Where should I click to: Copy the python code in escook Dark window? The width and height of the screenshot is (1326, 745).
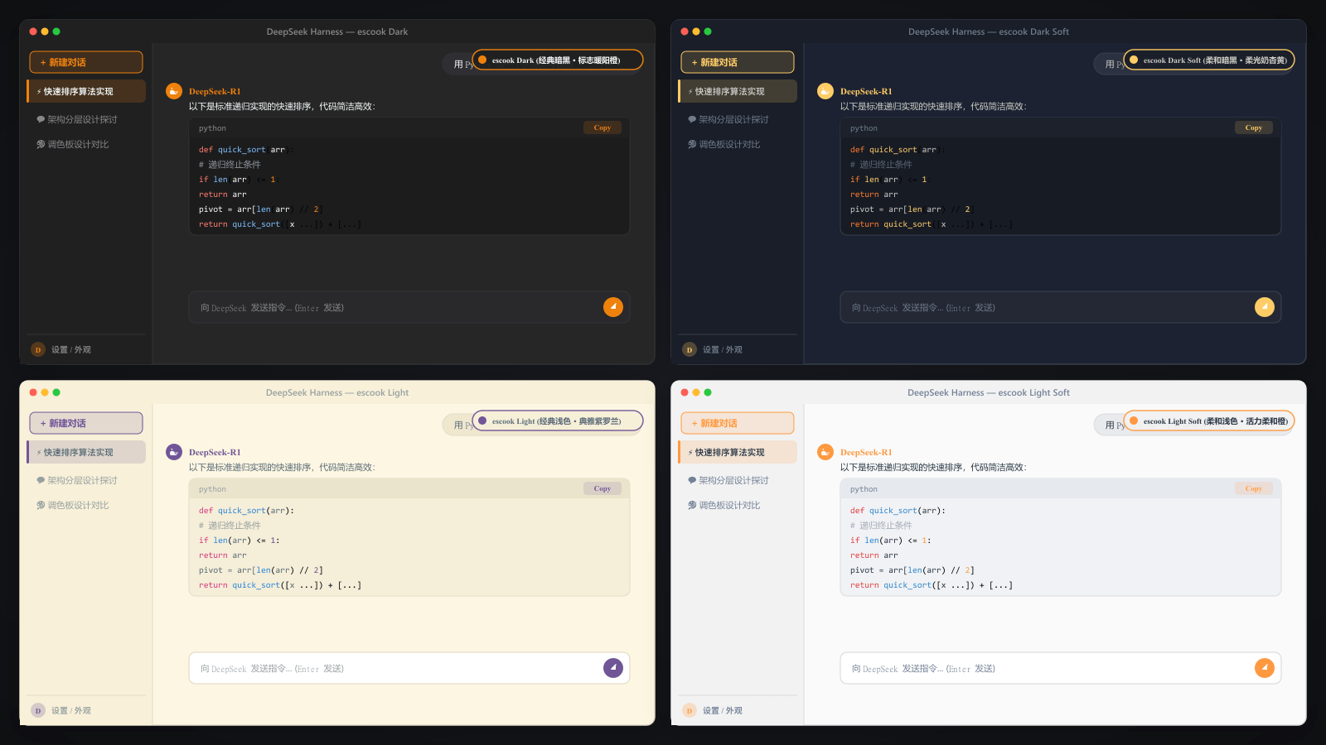603,127
